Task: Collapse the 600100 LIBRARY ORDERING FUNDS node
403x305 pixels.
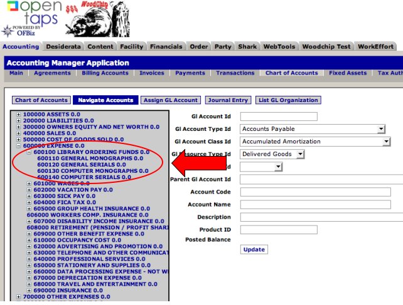Action: 29,152
